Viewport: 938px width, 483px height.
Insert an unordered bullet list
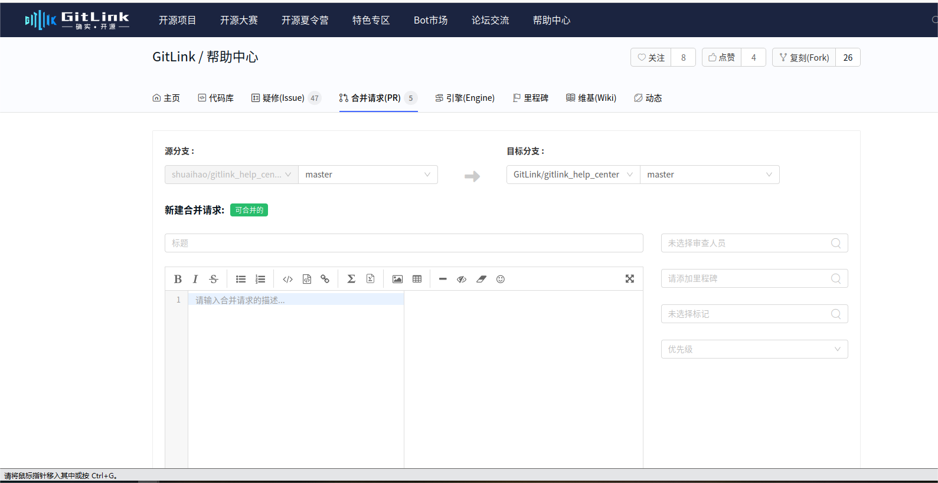(241, 279)
